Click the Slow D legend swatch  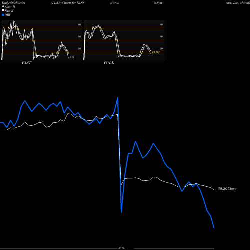(3, 6)
